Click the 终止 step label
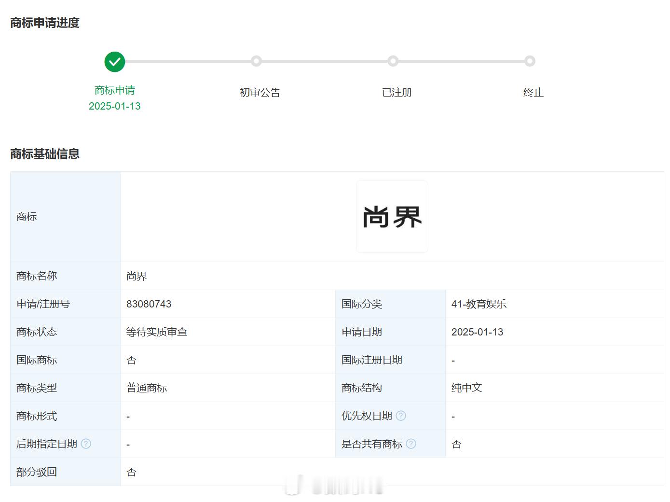670x502 pixels. [533, 92]
